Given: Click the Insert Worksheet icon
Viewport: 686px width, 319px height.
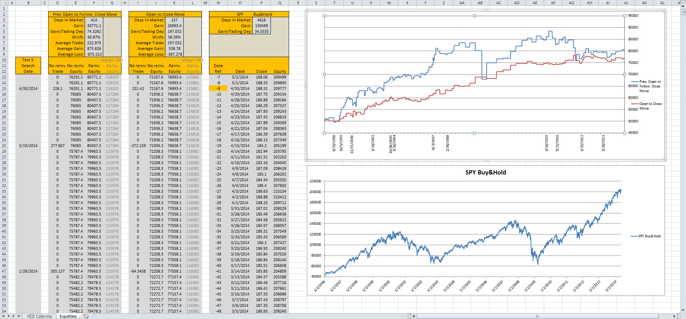Looking at the screenshot, I should tap(85, 316).
